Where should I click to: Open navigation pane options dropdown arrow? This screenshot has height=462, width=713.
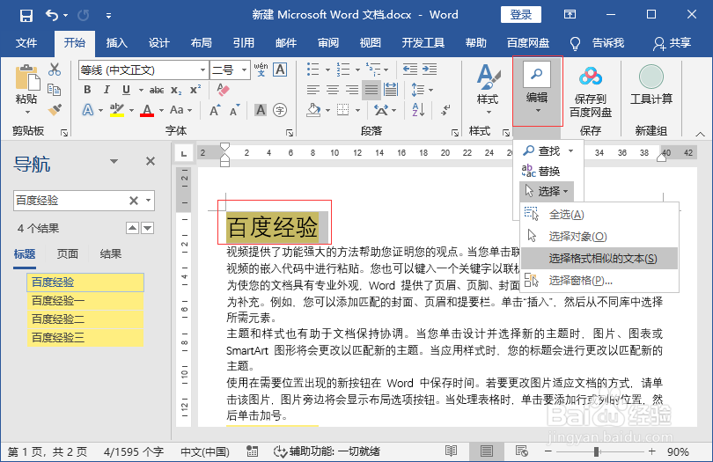[114, 161]
